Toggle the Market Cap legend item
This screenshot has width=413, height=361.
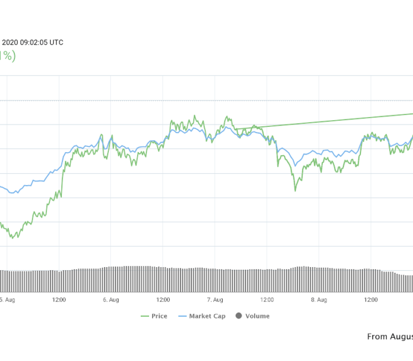[x=202, y=316]
